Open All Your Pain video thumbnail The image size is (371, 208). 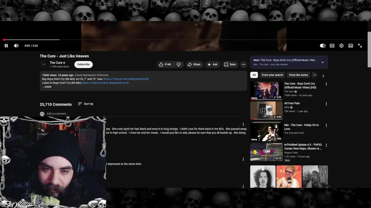coord(266,110)
